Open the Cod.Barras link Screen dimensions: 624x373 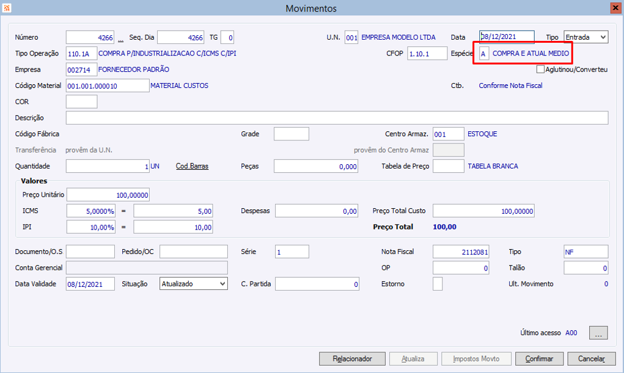pyautogui.click(x=192, y=166)
